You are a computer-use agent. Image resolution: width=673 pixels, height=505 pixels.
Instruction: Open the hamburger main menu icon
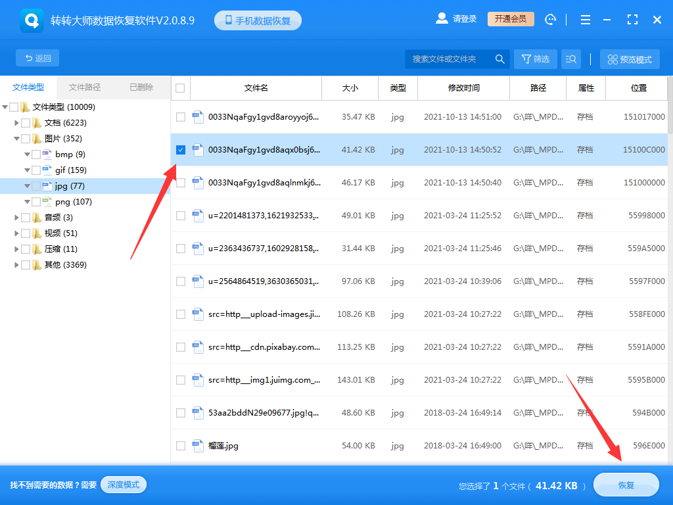pos(585,19)
